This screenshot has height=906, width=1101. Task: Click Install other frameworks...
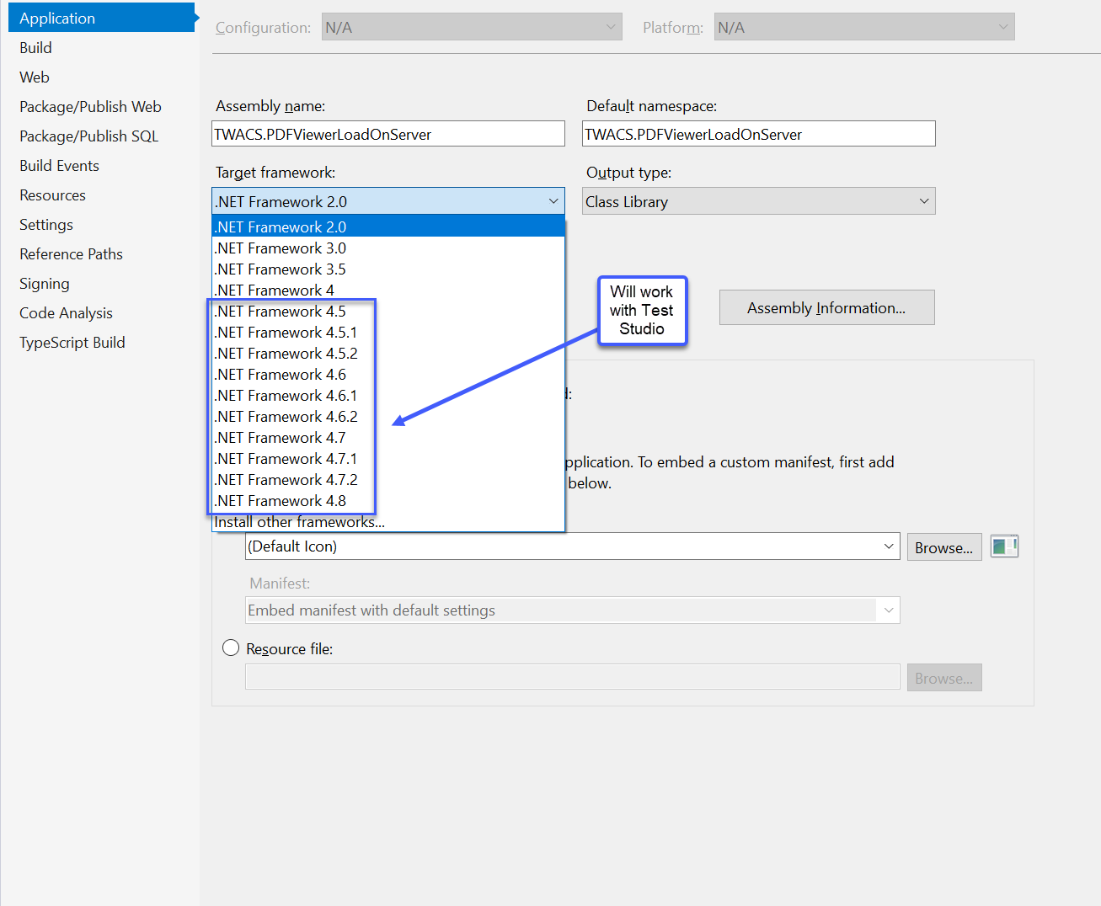(388, 521)
